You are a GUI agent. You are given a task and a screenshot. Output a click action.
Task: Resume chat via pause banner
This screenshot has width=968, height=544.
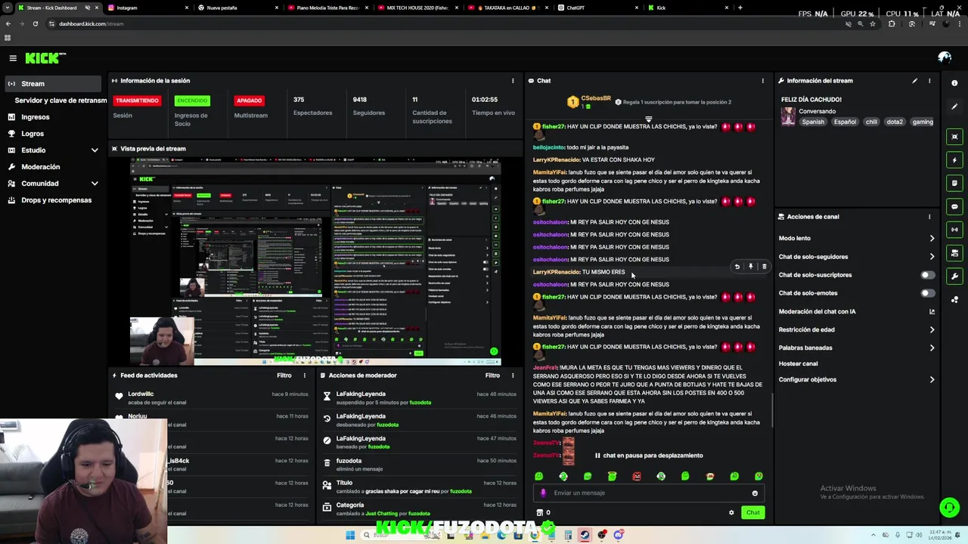(649, 456)
